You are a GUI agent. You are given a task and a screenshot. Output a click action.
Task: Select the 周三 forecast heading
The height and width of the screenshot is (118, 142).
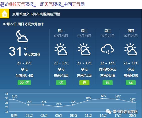[108, 31]
